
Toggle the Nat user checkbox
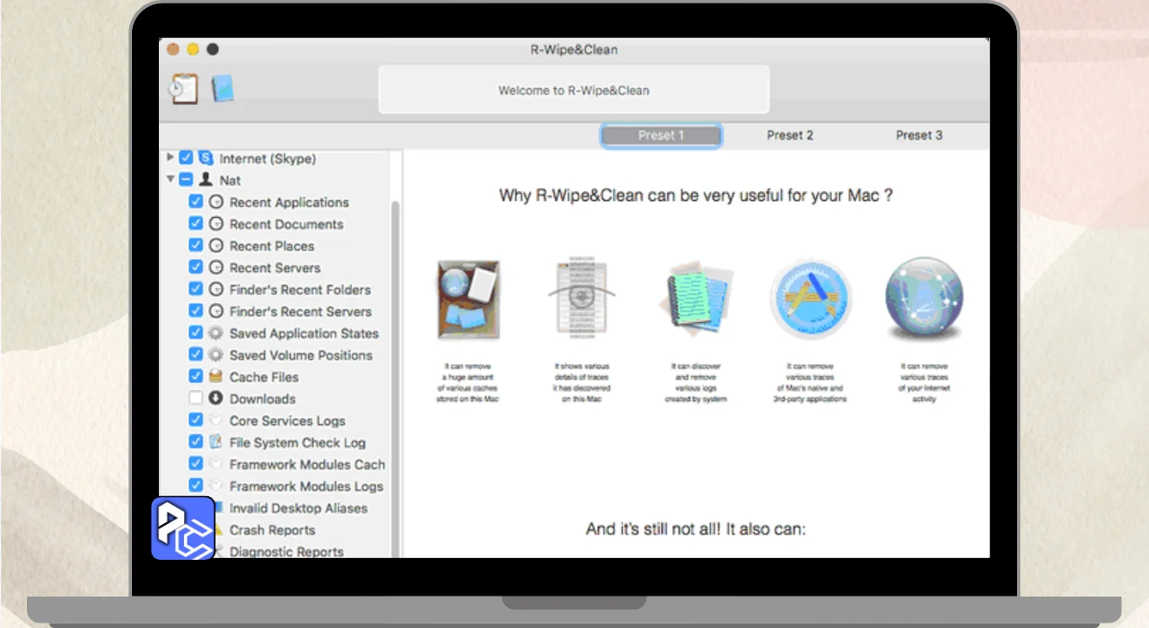[186, 179]
